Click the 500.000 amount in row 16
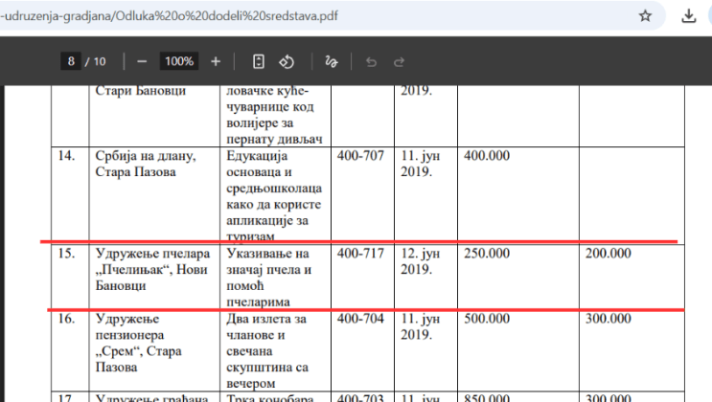 click(487, 318)
